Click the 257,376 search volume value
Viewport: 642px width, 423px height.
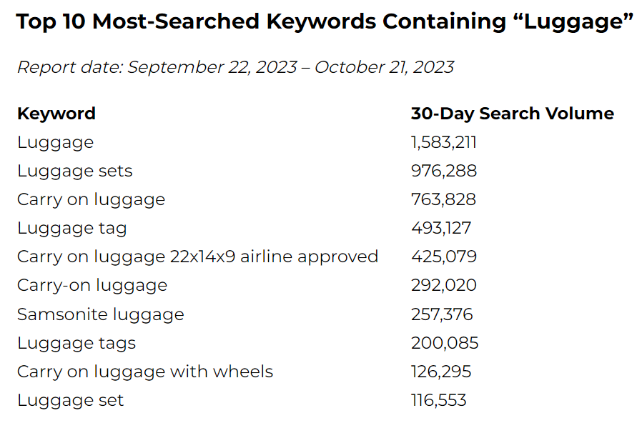point(442,314)
